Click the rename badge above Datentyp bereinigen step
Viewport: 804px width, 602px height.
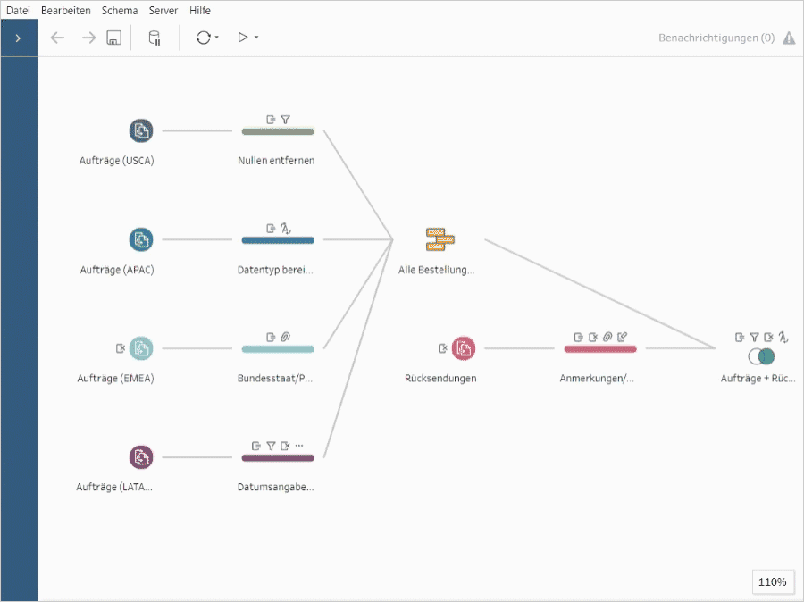coord(287,227)
